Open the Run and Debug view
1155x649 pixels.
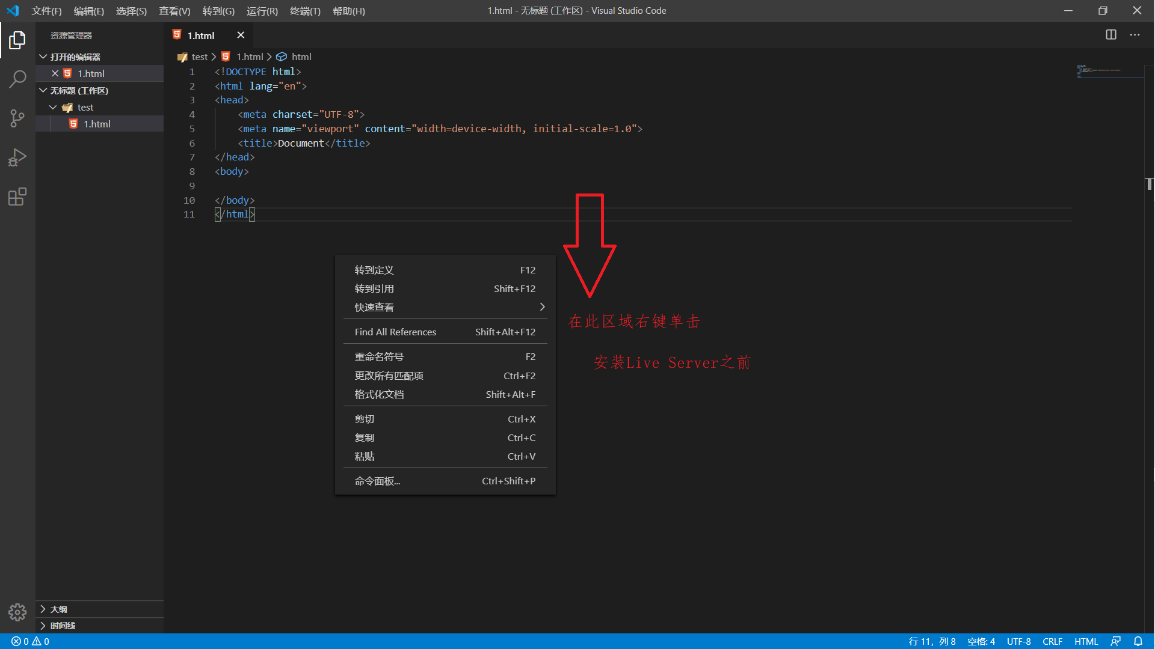17,157
